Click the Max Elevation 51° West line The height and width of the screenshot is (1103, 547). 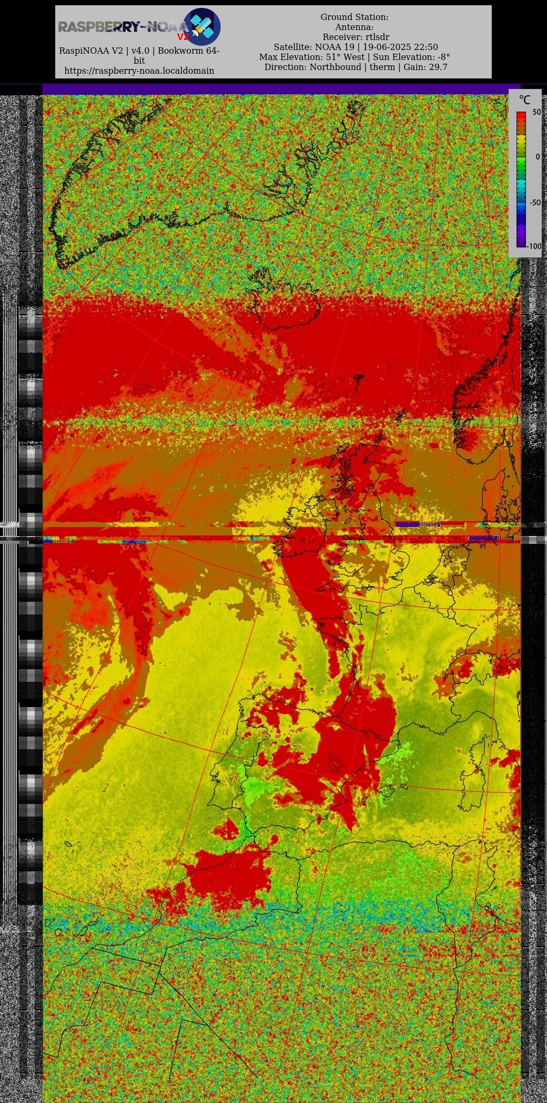pos(354,57)
